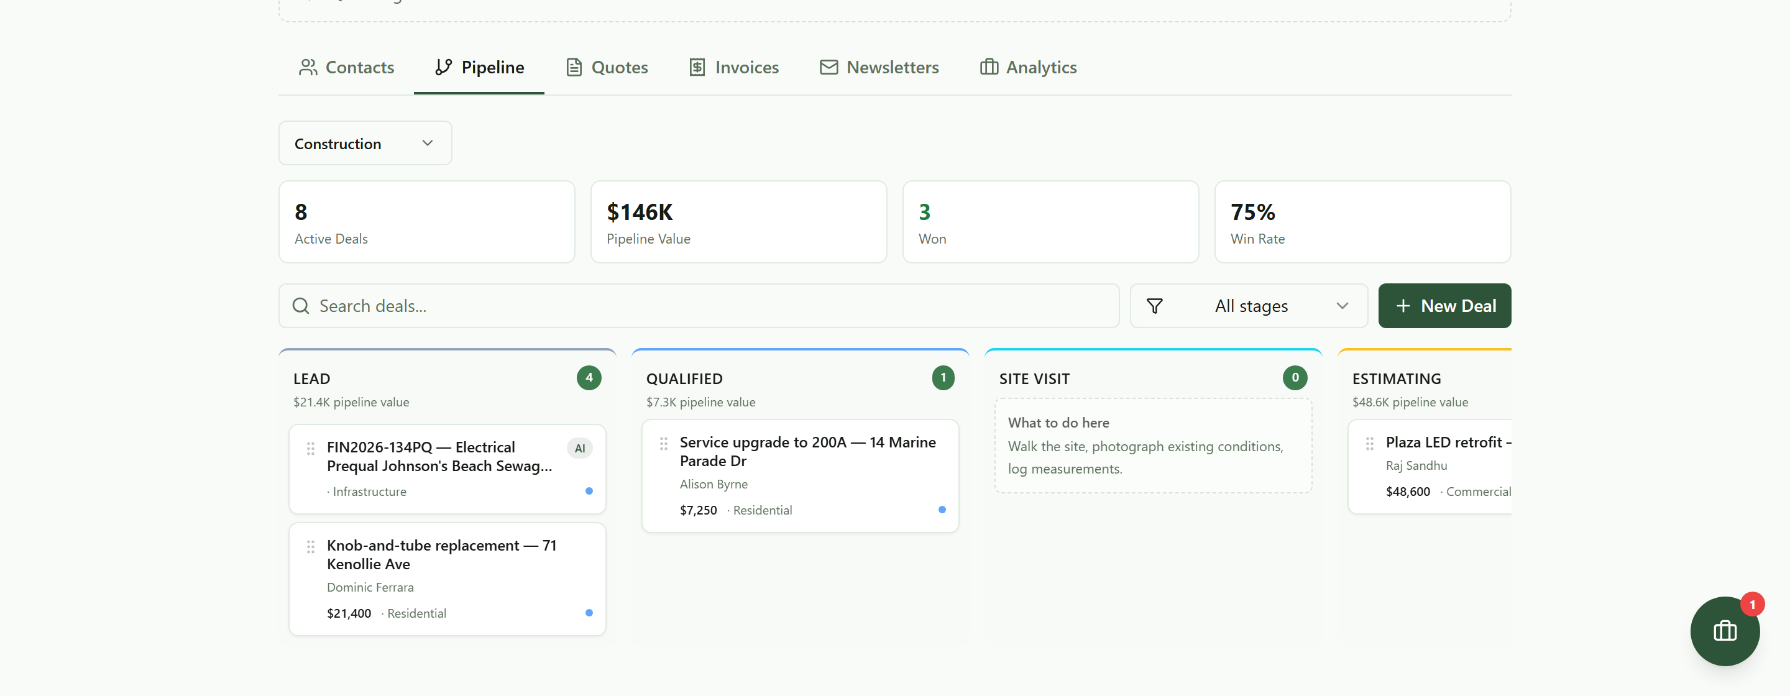Click the Qualified column count badge 1

[943, 378]
